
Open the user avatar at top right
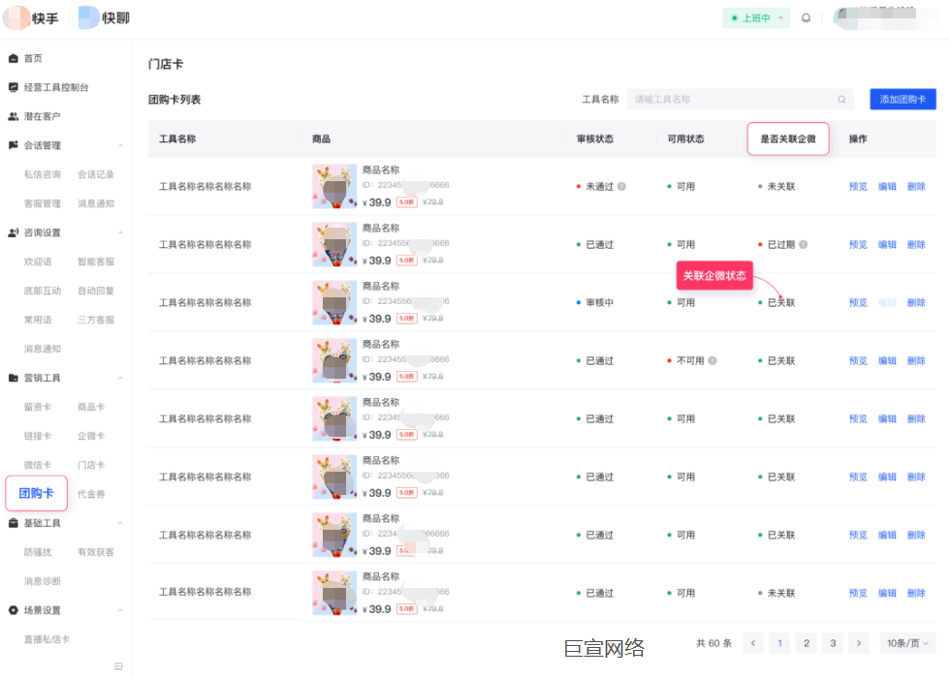coord(845,18)
